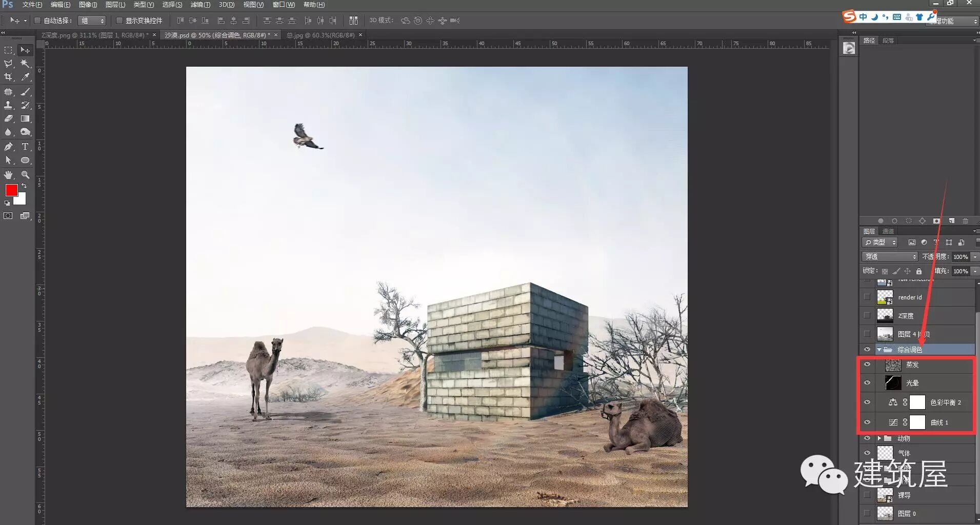The height and width of the screenshot is (525, 980).
Task: Select the Clone Stamp tool
Action: pyautogui.click(x=8, y=105)
